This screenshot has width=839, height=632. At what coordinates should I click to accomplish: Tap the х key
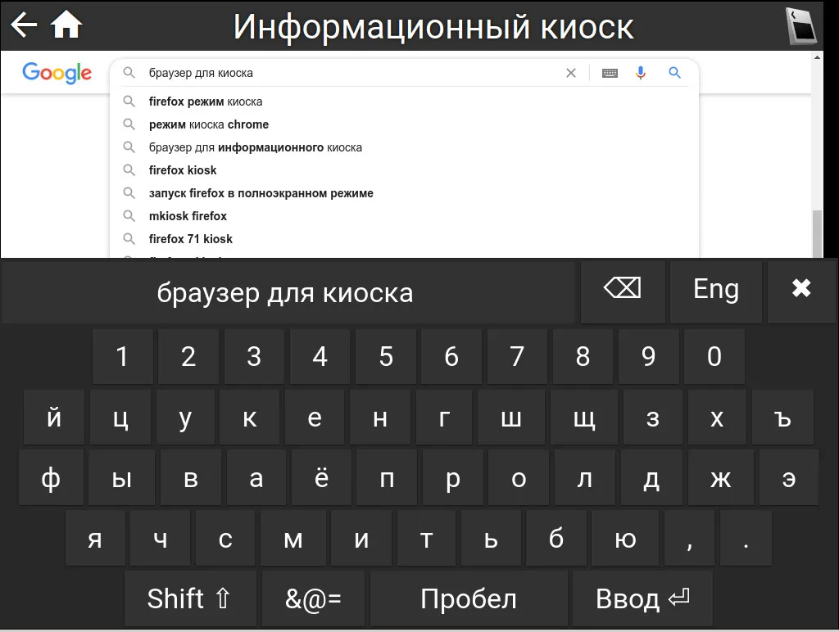(717, 417)
